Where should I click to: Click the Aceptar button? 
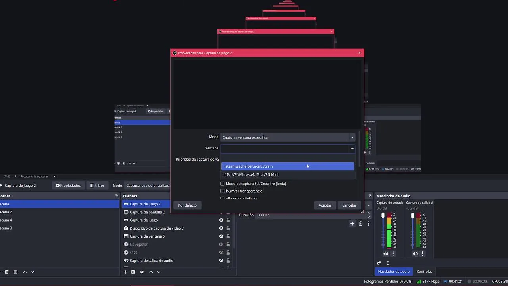(325, 205)
